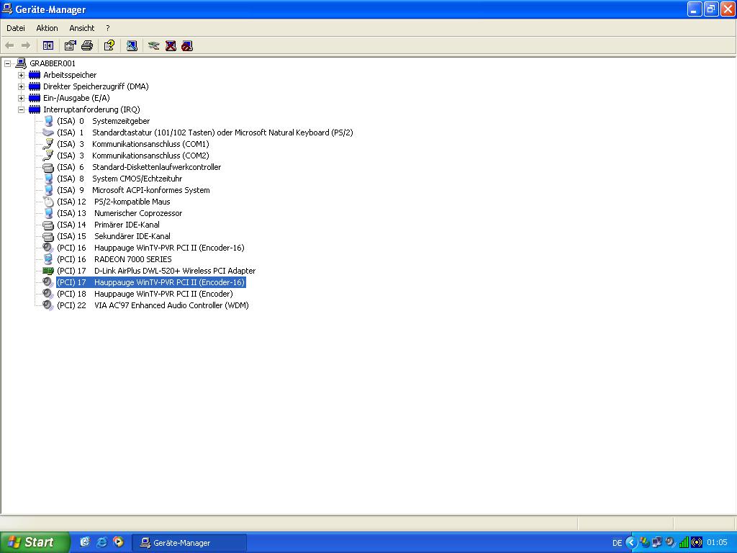
Task: Click the display icon for RADEON 7000 SERIES
Action: coord(48,259)
